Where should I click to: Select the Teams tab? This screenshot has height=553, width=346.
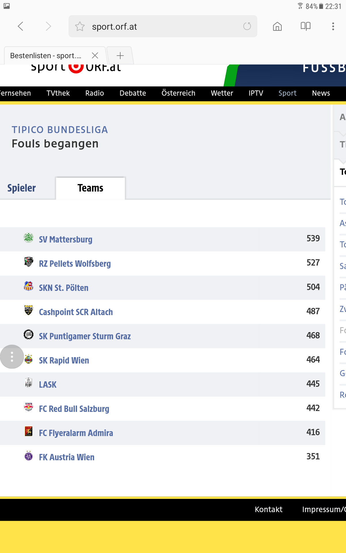90,188
